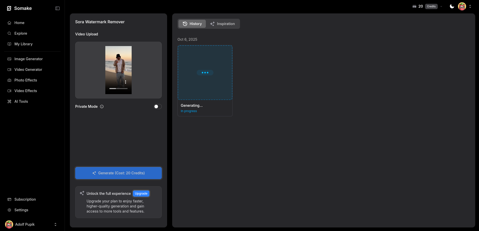479x231 pixels.
Task: Go to Video Generator page
Action: pyautogui.click(x=28, y=70)
